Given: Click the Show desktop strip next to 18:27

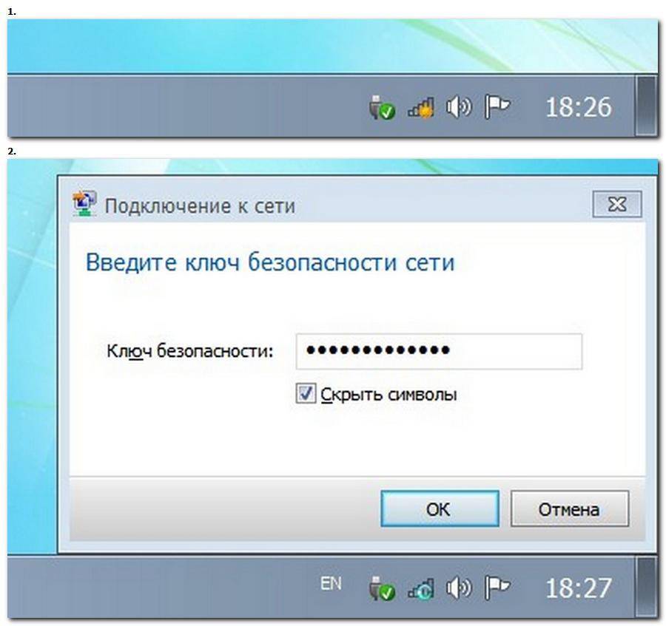Looking at the screenshot, I should 647,587.
